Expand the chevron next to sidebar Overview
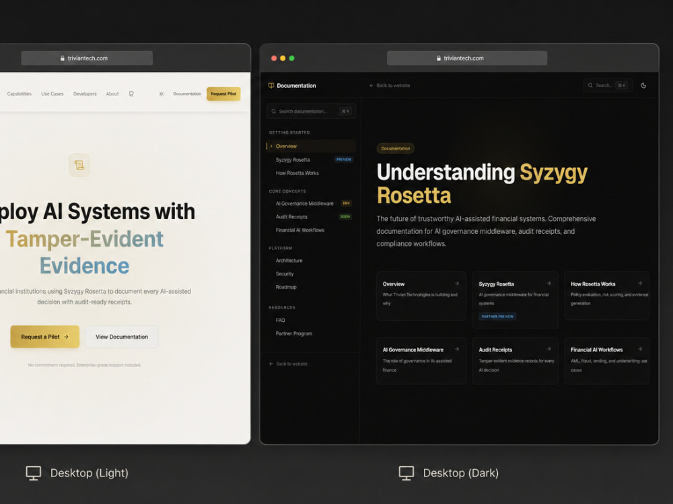The width and height of the screenshot is (673, 504). (271, 146)
